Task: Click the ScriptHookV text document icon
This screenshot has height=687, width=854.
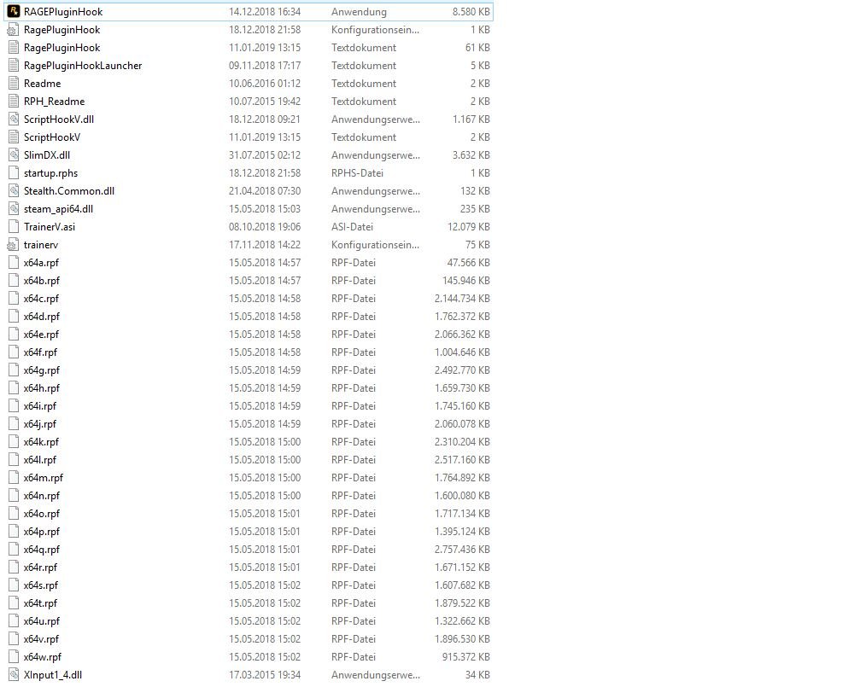Action: [14, 137]
